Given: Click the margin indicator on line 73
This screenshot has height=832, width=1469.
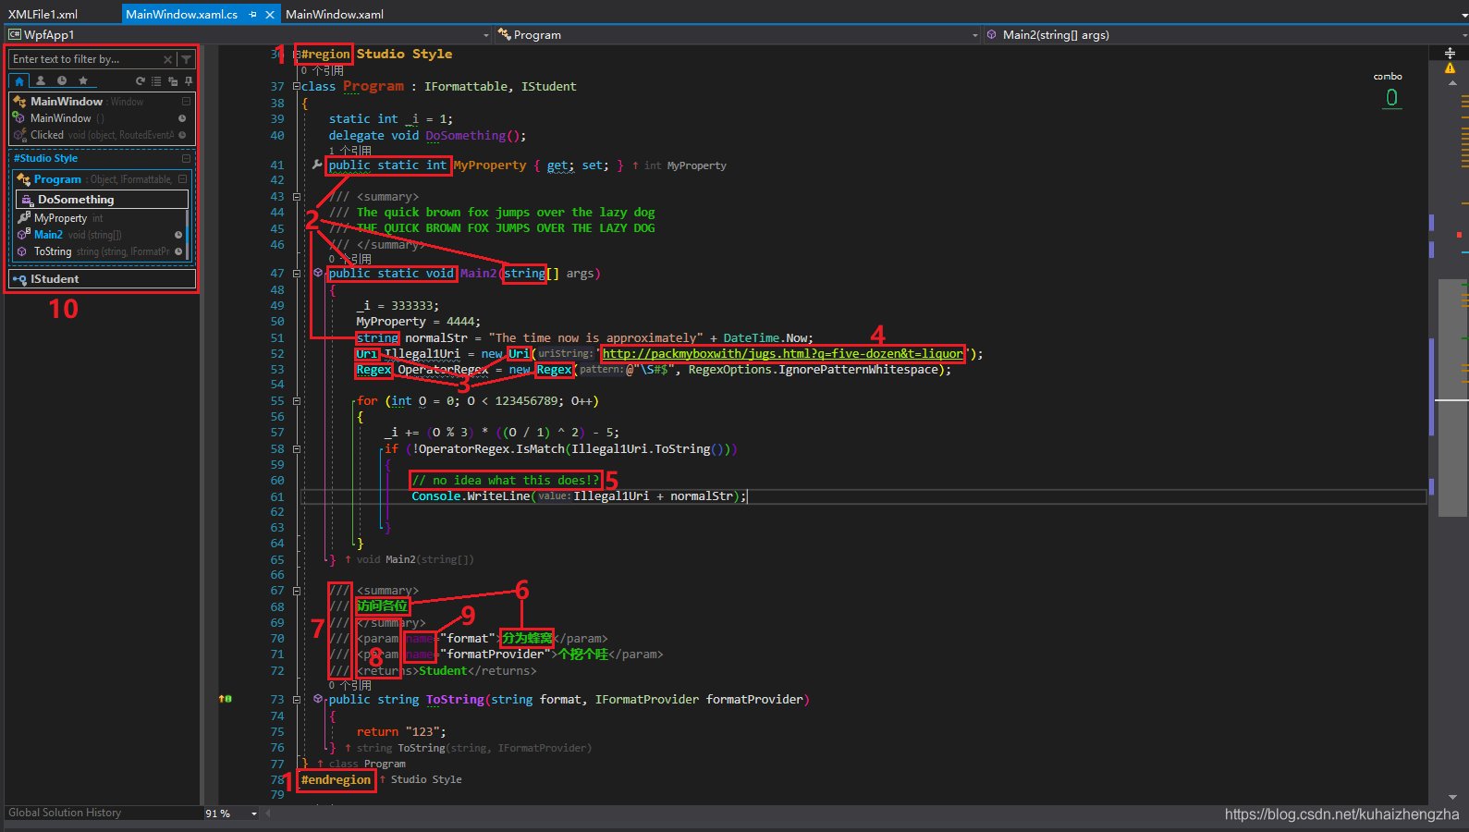Looking at the screenshot, I should click(225, 699).
